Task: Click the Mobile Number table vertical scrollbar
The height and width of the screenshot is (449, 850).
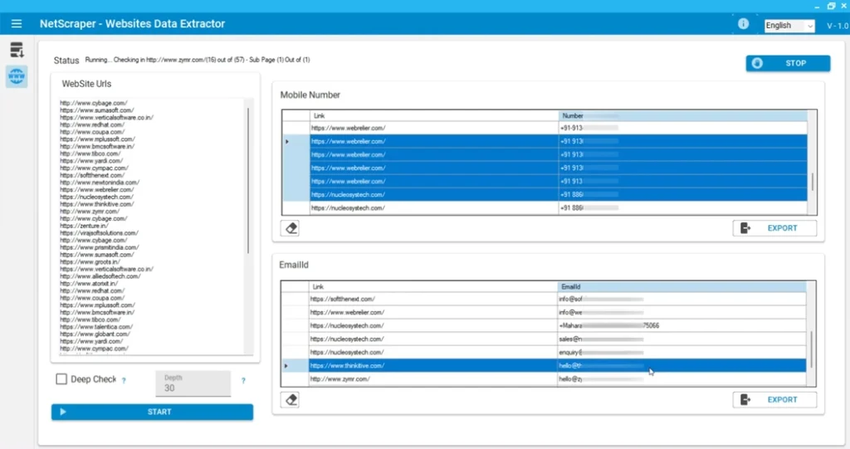Action: pyautogui.click(x=813, y=181)
